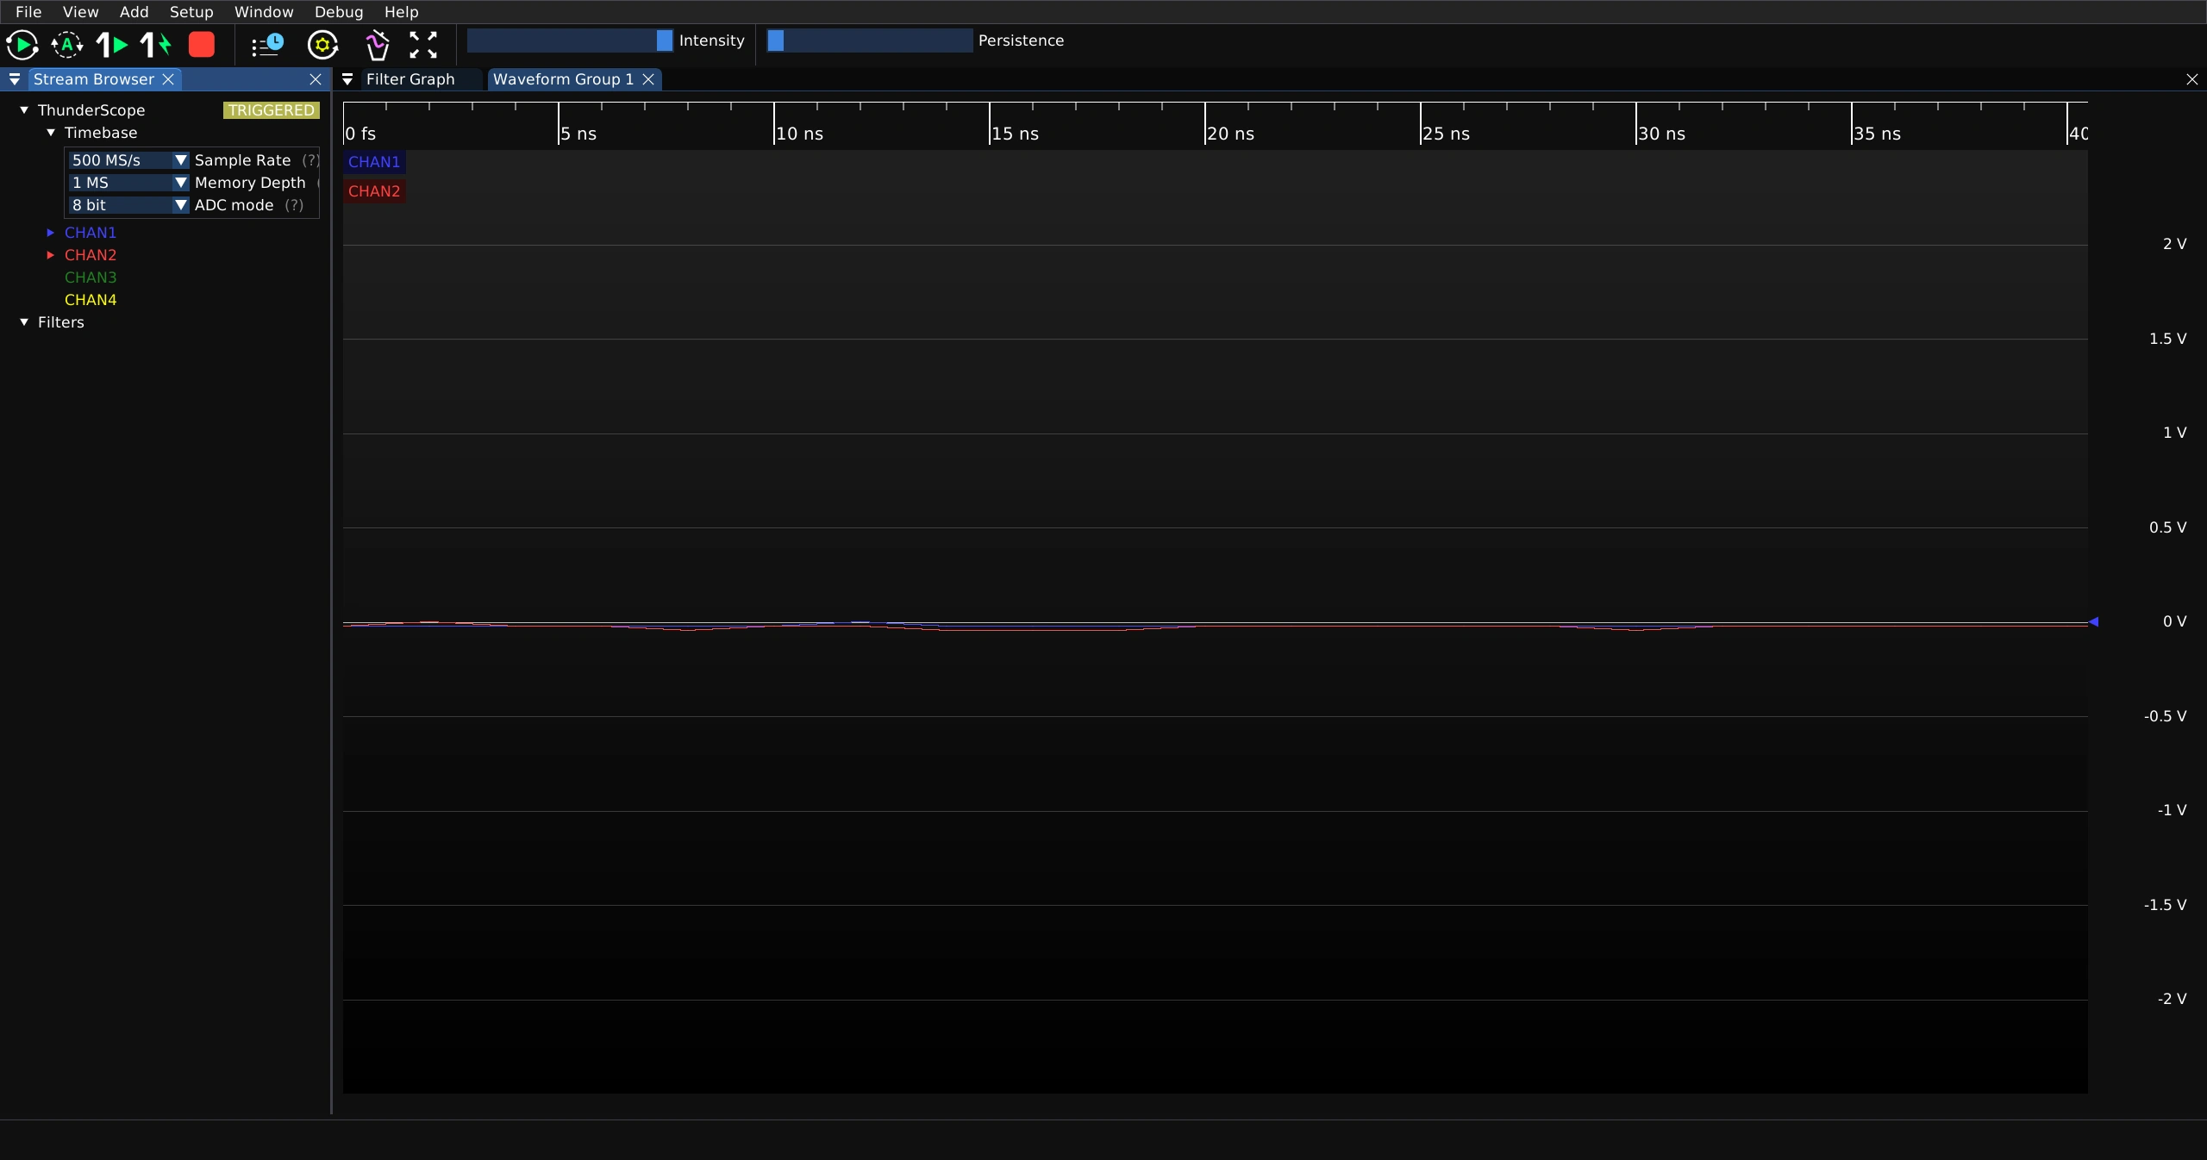Open the 500 MS/s sample rate dropdown
2207x1160 pixels.
click(x=128, y=160)
